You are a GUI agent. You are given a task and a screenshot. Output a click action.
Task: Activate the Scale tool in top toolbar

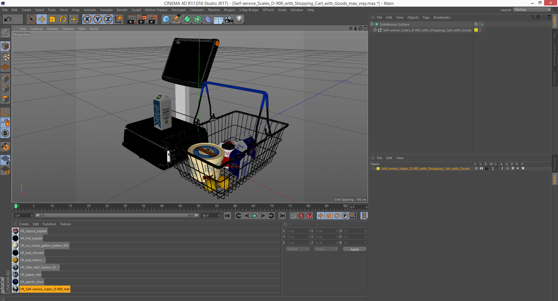point(52,19)
